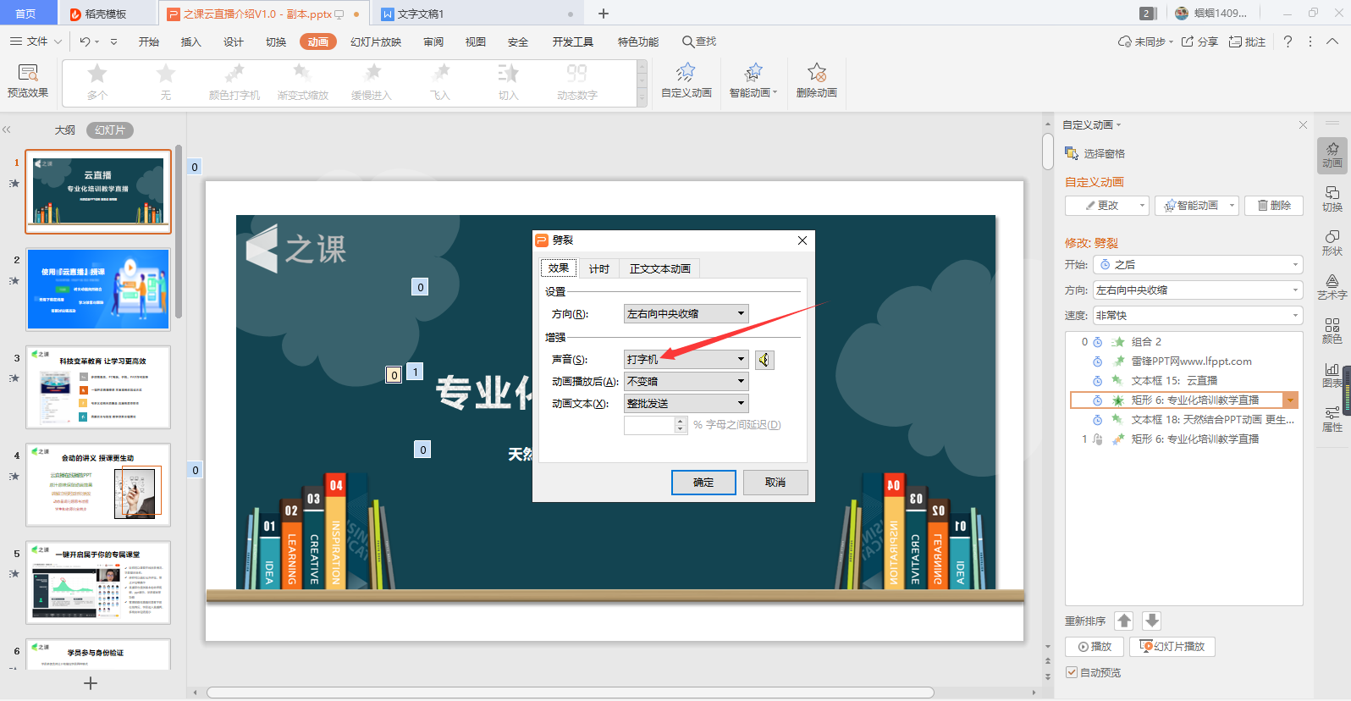This screenshot has height=701, width=1351.
Task: Select slide 4 thumbnail 会动的讲义
Action: coord(98,484)
